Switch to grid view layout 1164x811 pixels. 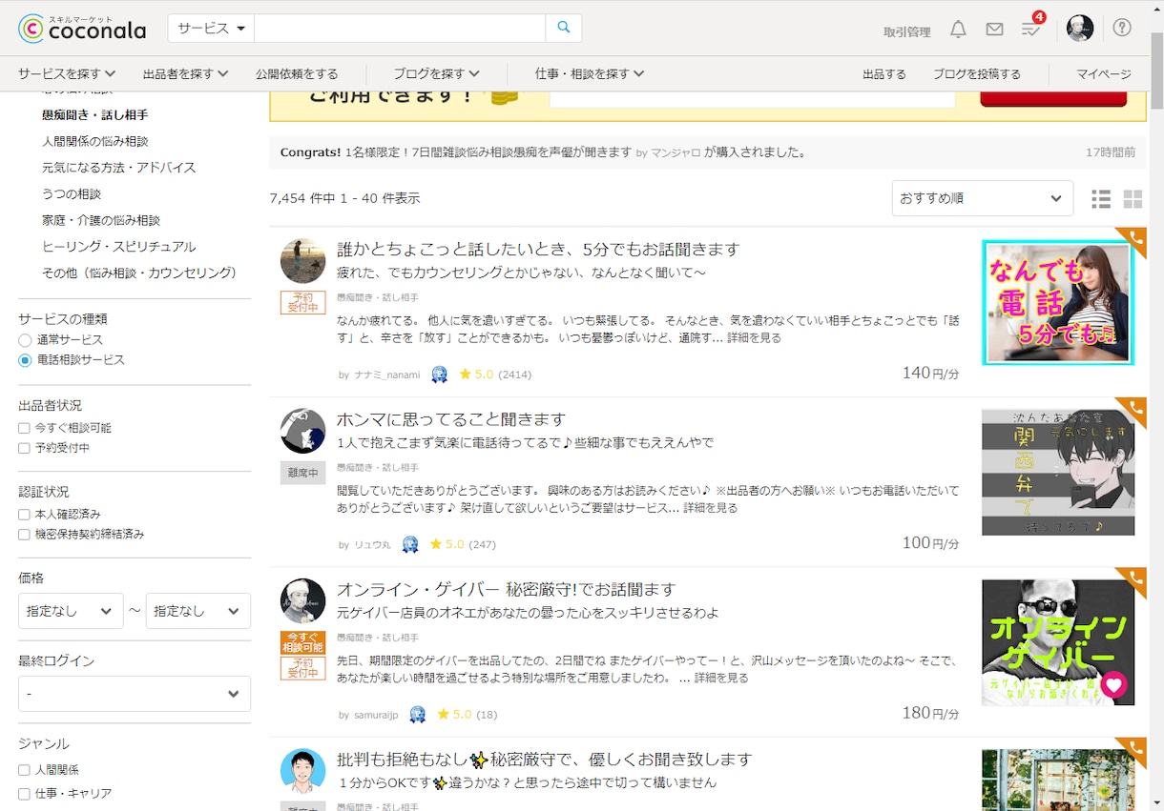click(x=1133, y=198)
